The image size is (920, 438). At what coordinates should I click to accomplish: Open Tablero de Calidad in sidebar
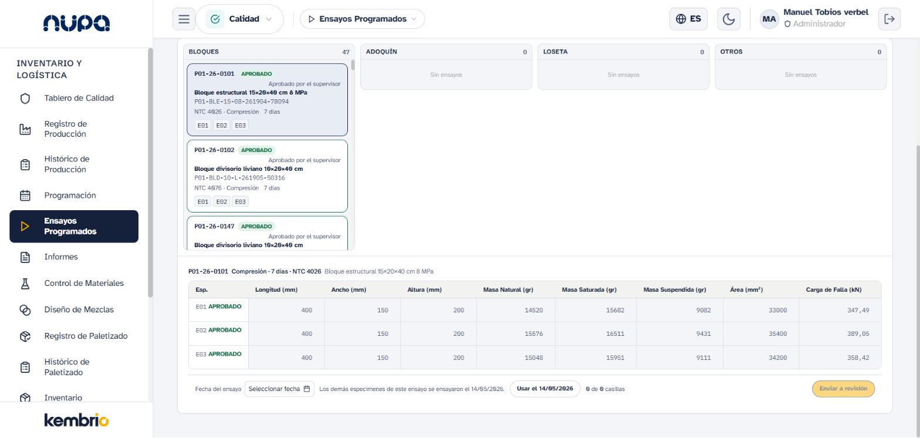pos(74,98)
